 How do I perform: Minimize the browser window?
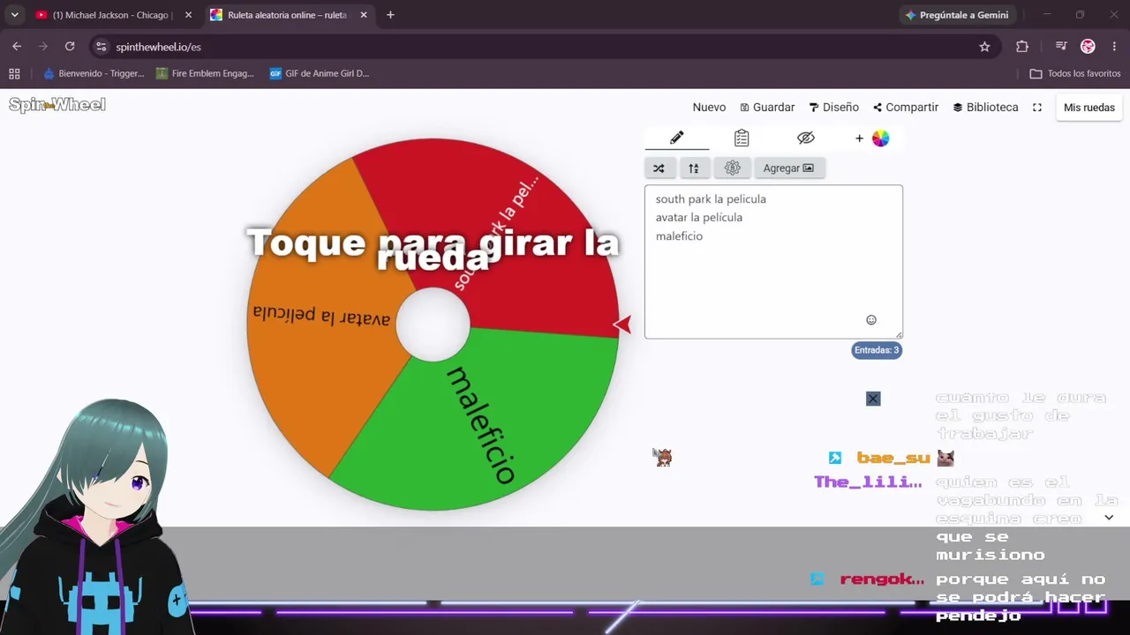1047,15
